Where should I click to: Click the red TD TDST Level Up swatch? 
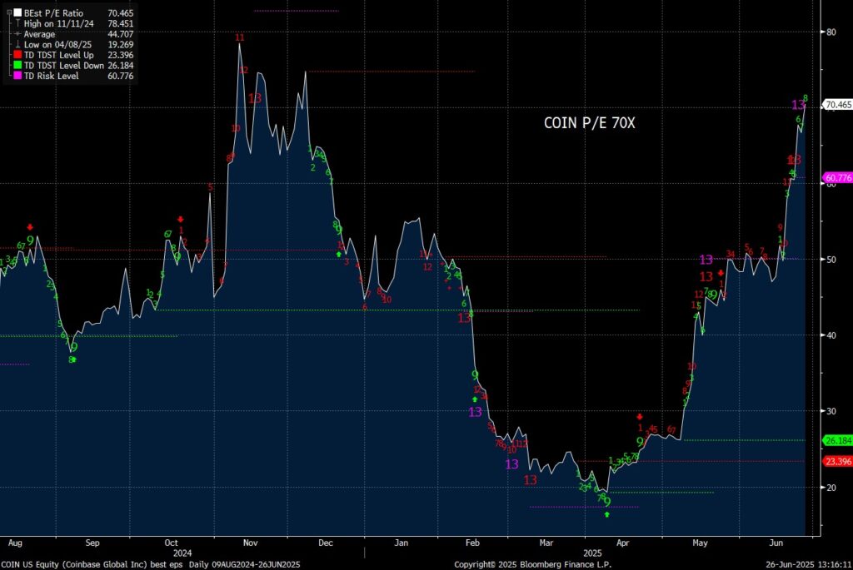pos(18,55)
